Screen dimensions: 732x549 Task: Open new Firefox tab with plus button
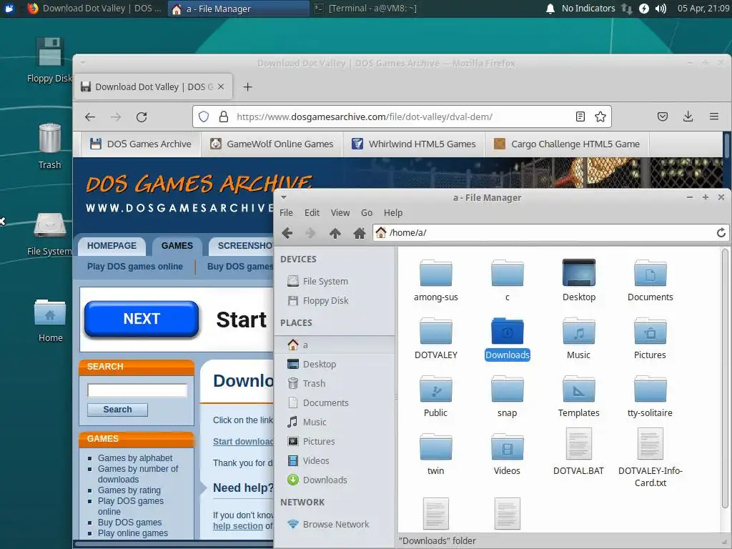click(247, 86)
